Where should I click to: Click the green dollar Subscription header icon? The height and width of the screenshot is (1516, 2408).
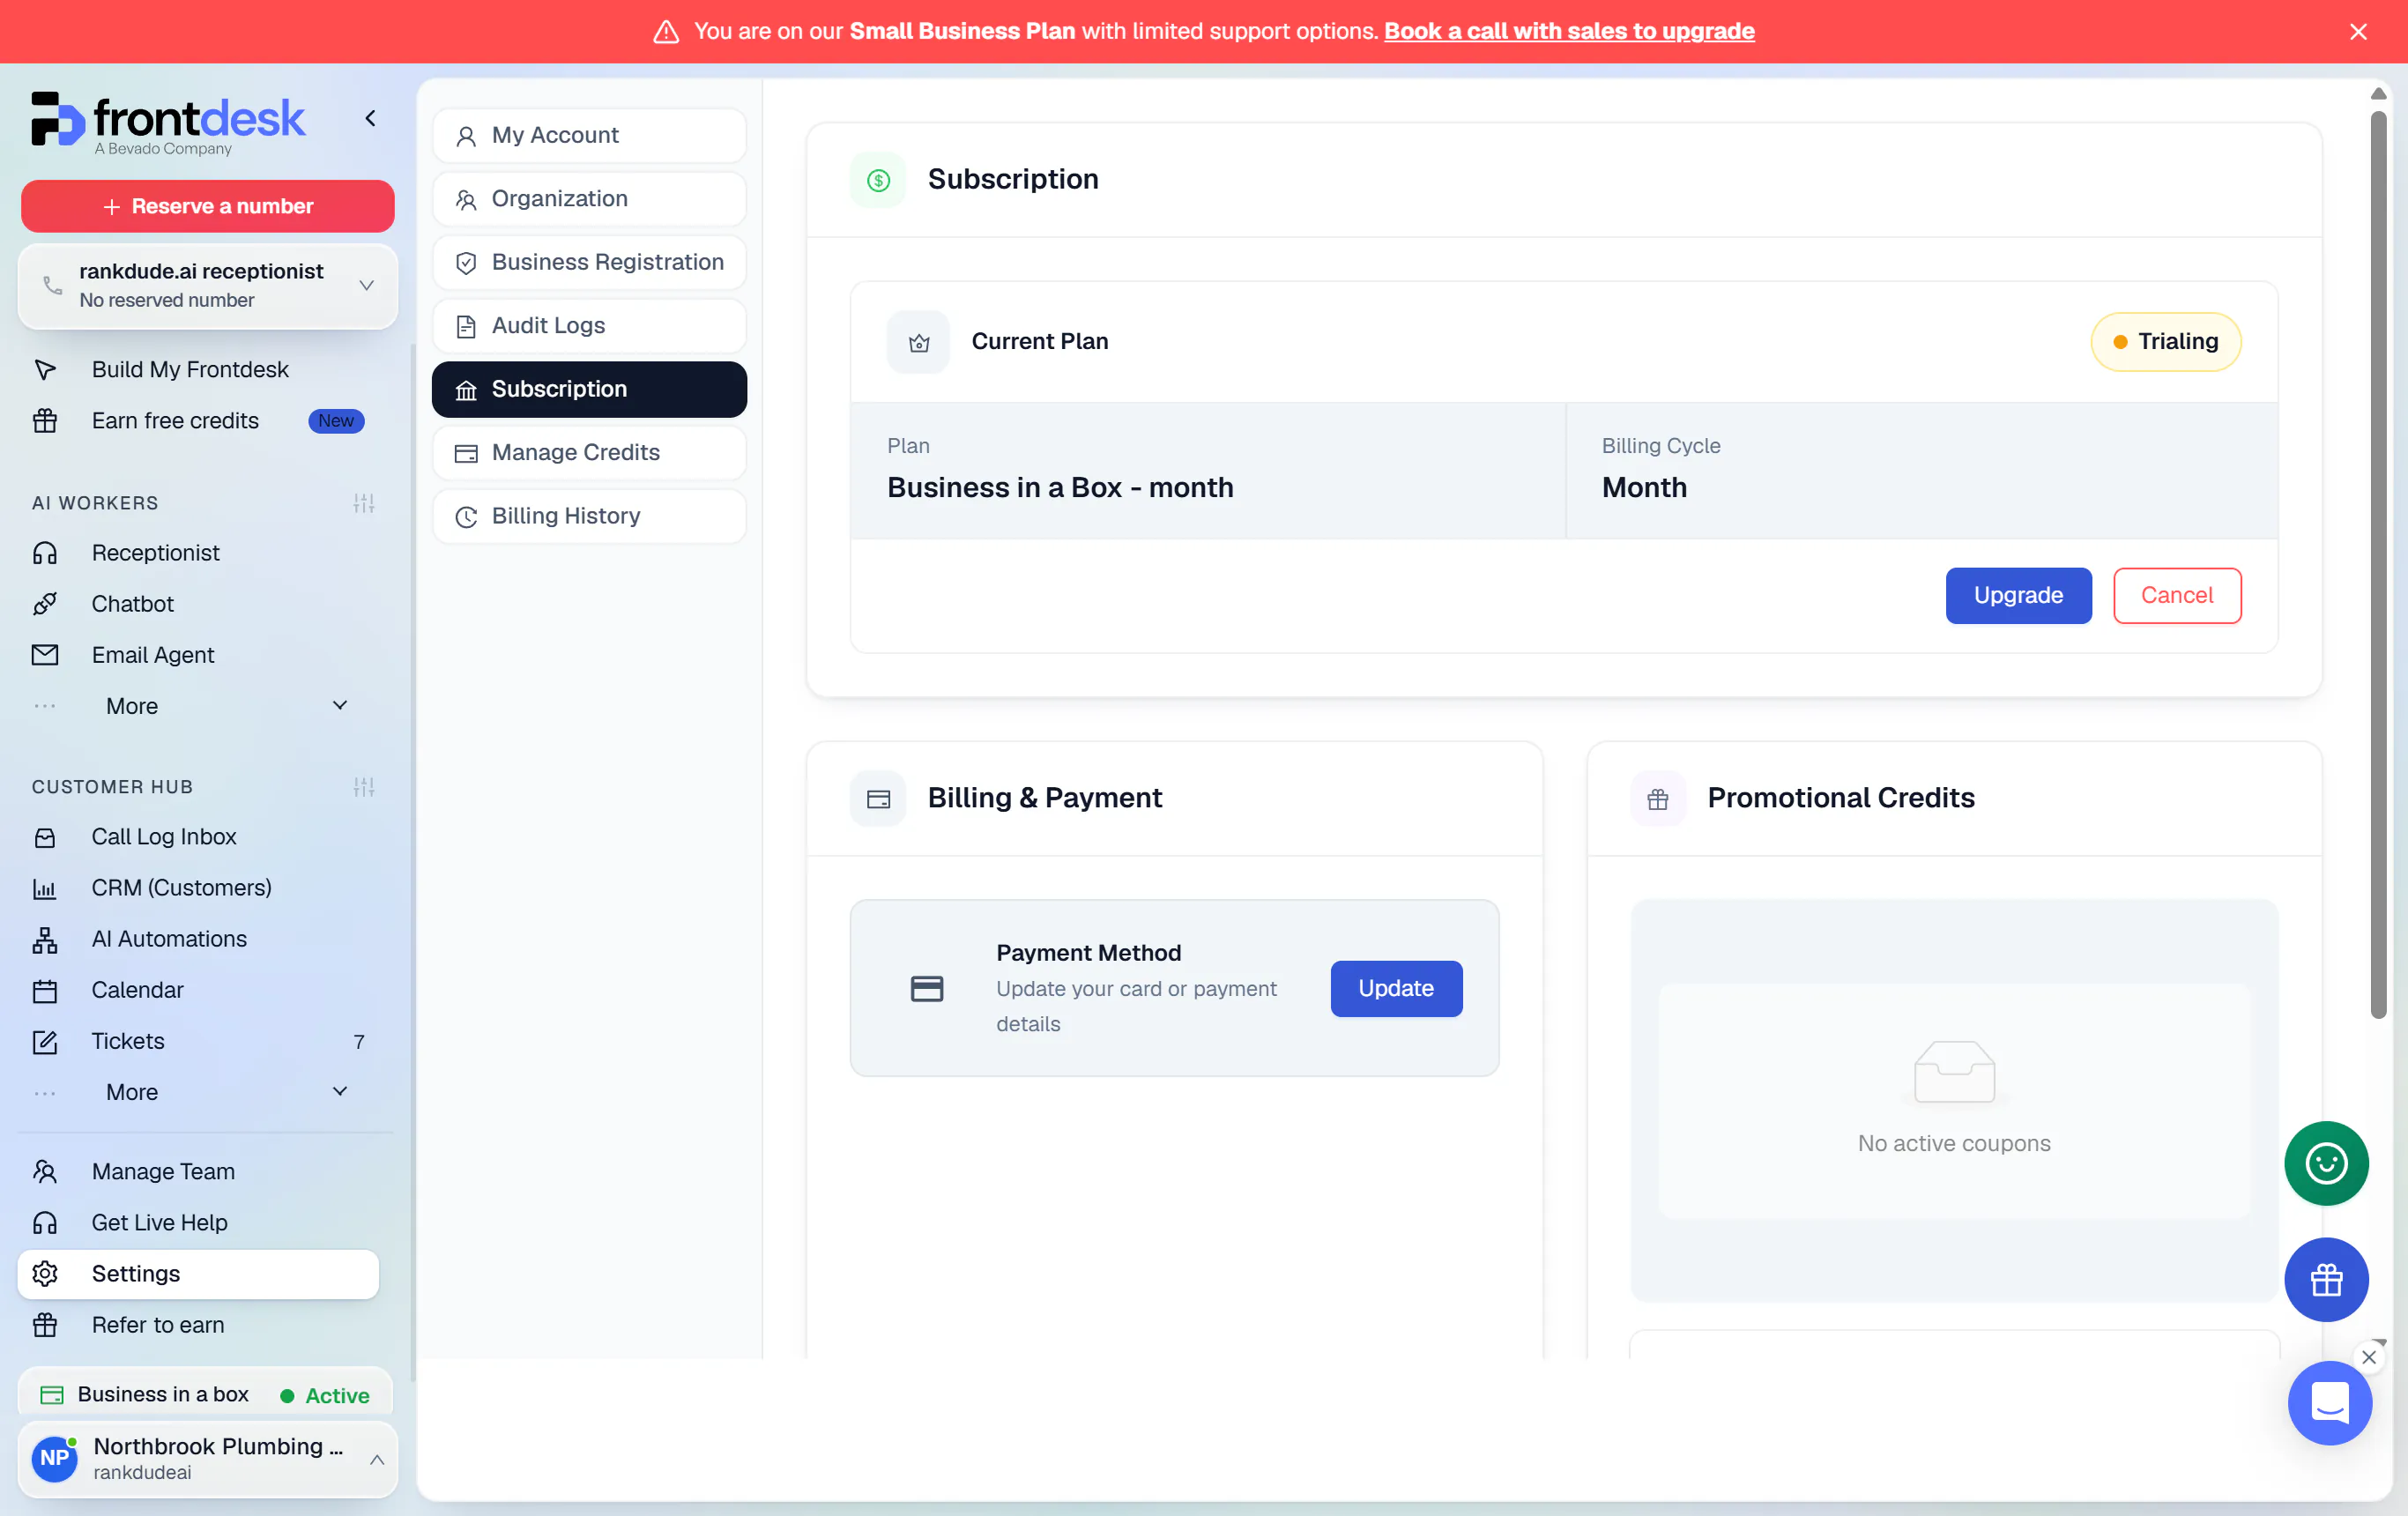878,180
